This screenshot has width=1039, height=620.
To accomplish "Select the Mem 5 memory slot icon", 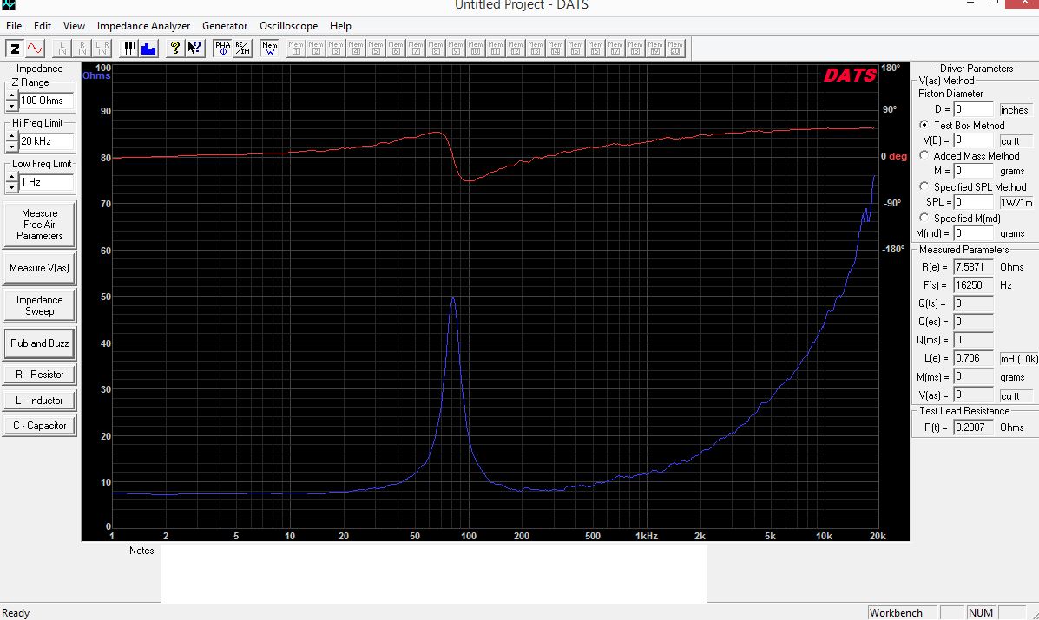I will [x=376, y=49].
